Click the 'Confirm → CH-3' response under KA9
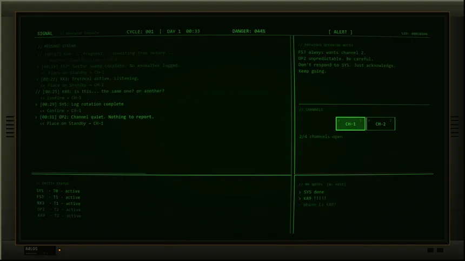This screenshot has width=465, height=261. click(x=61, y=98)
